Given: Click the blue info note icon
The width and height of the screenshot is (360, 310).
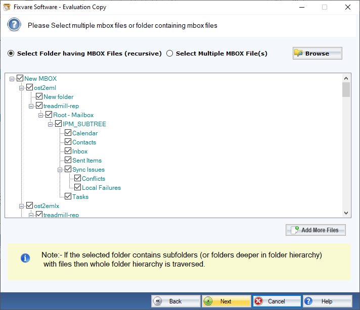Looking at the screenshot, I should (x=25, y=259).
